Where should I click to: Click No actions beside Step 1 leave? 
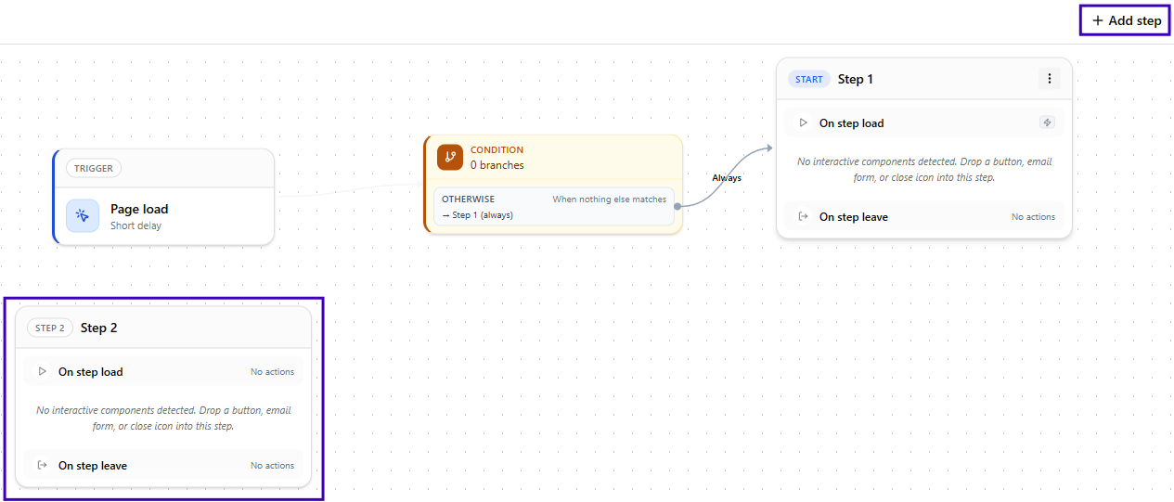(x=1033, y=216)
